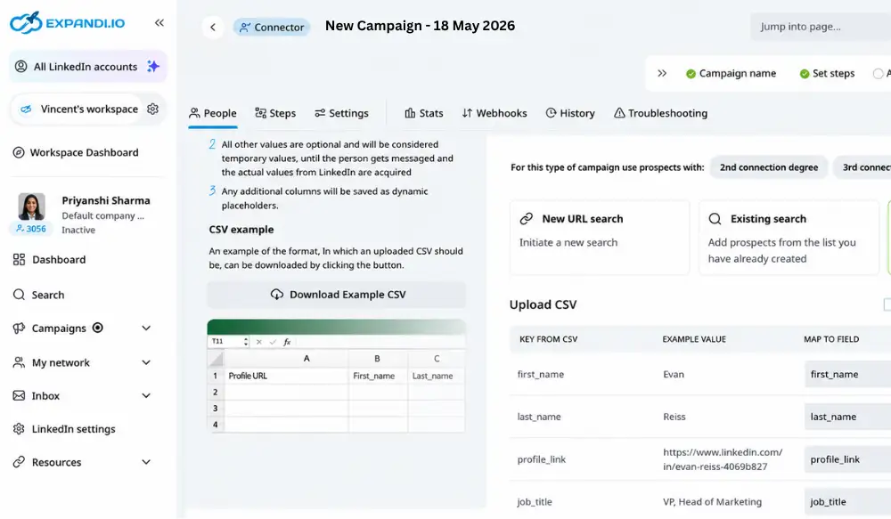Image resolution: width=891 pixels, height=519 pixels.
Task: Open the All LinkedIn accounts selector
Action: pos(87,67)
